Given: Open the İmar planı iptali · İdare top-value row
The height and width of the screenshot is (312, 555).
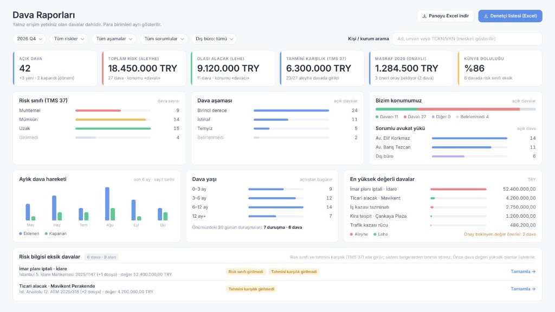Looking at the screenshot, I should [443, 189].
